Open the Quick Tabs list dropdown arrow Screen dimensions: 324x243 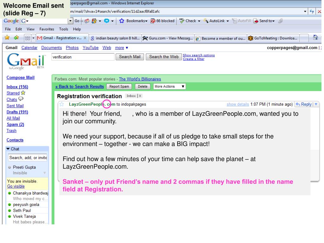click(x=33, y=38)
